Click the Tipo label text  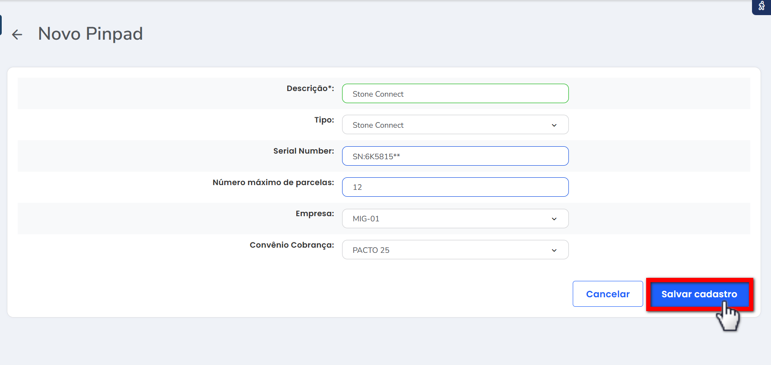(x=324, y=120)
